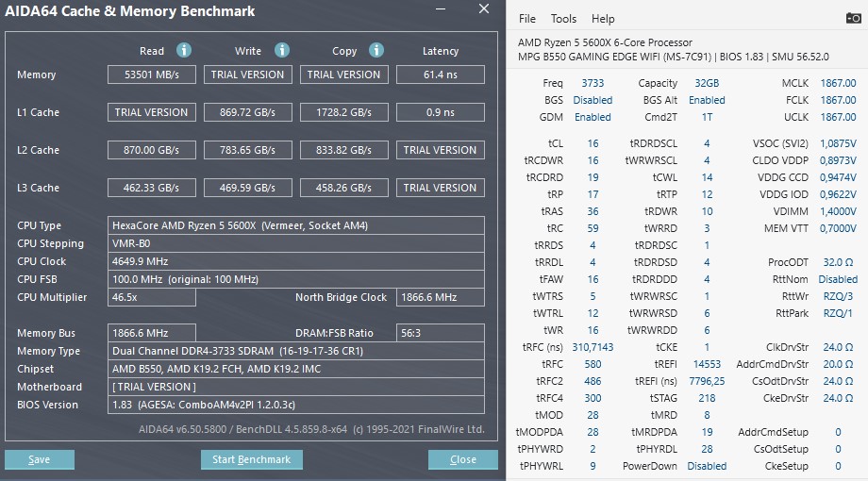
Task: Click the GDM Enabled value
Action: click(x=593, y=117)
